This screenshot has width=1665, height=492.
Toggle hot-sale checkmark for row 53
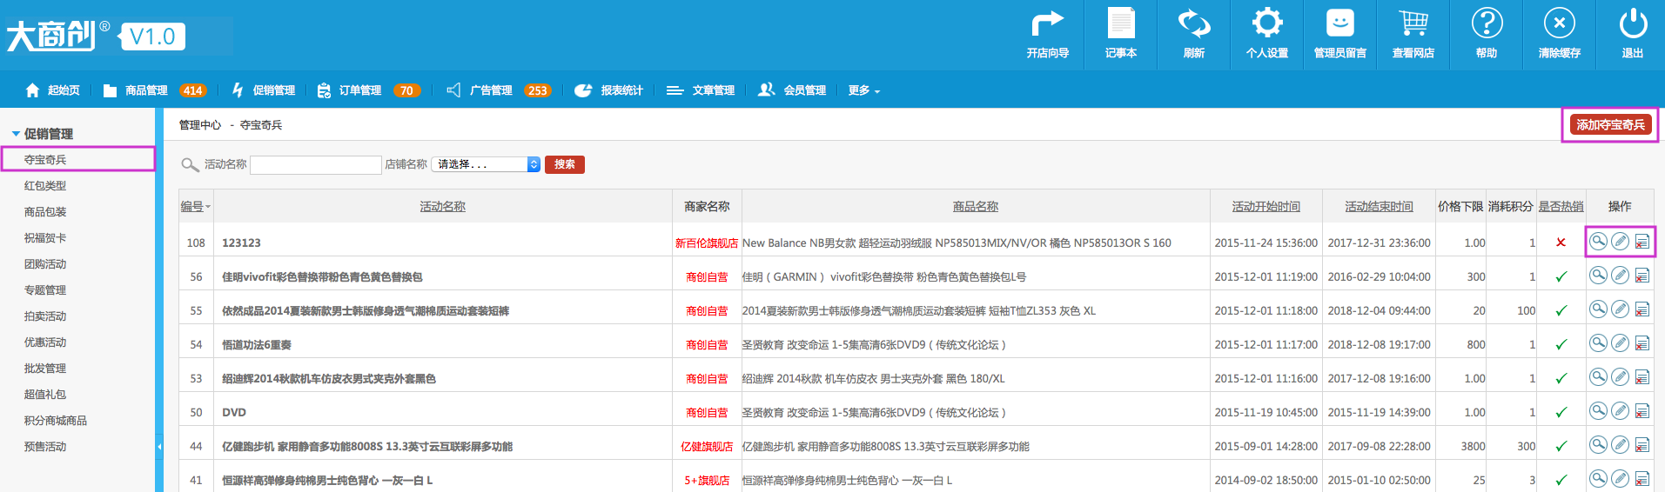(x=1561, y=378)
